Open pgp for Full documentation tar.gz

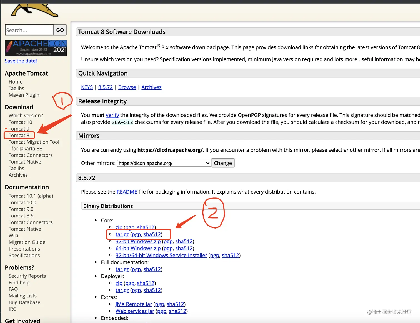[x=136, y=269]
